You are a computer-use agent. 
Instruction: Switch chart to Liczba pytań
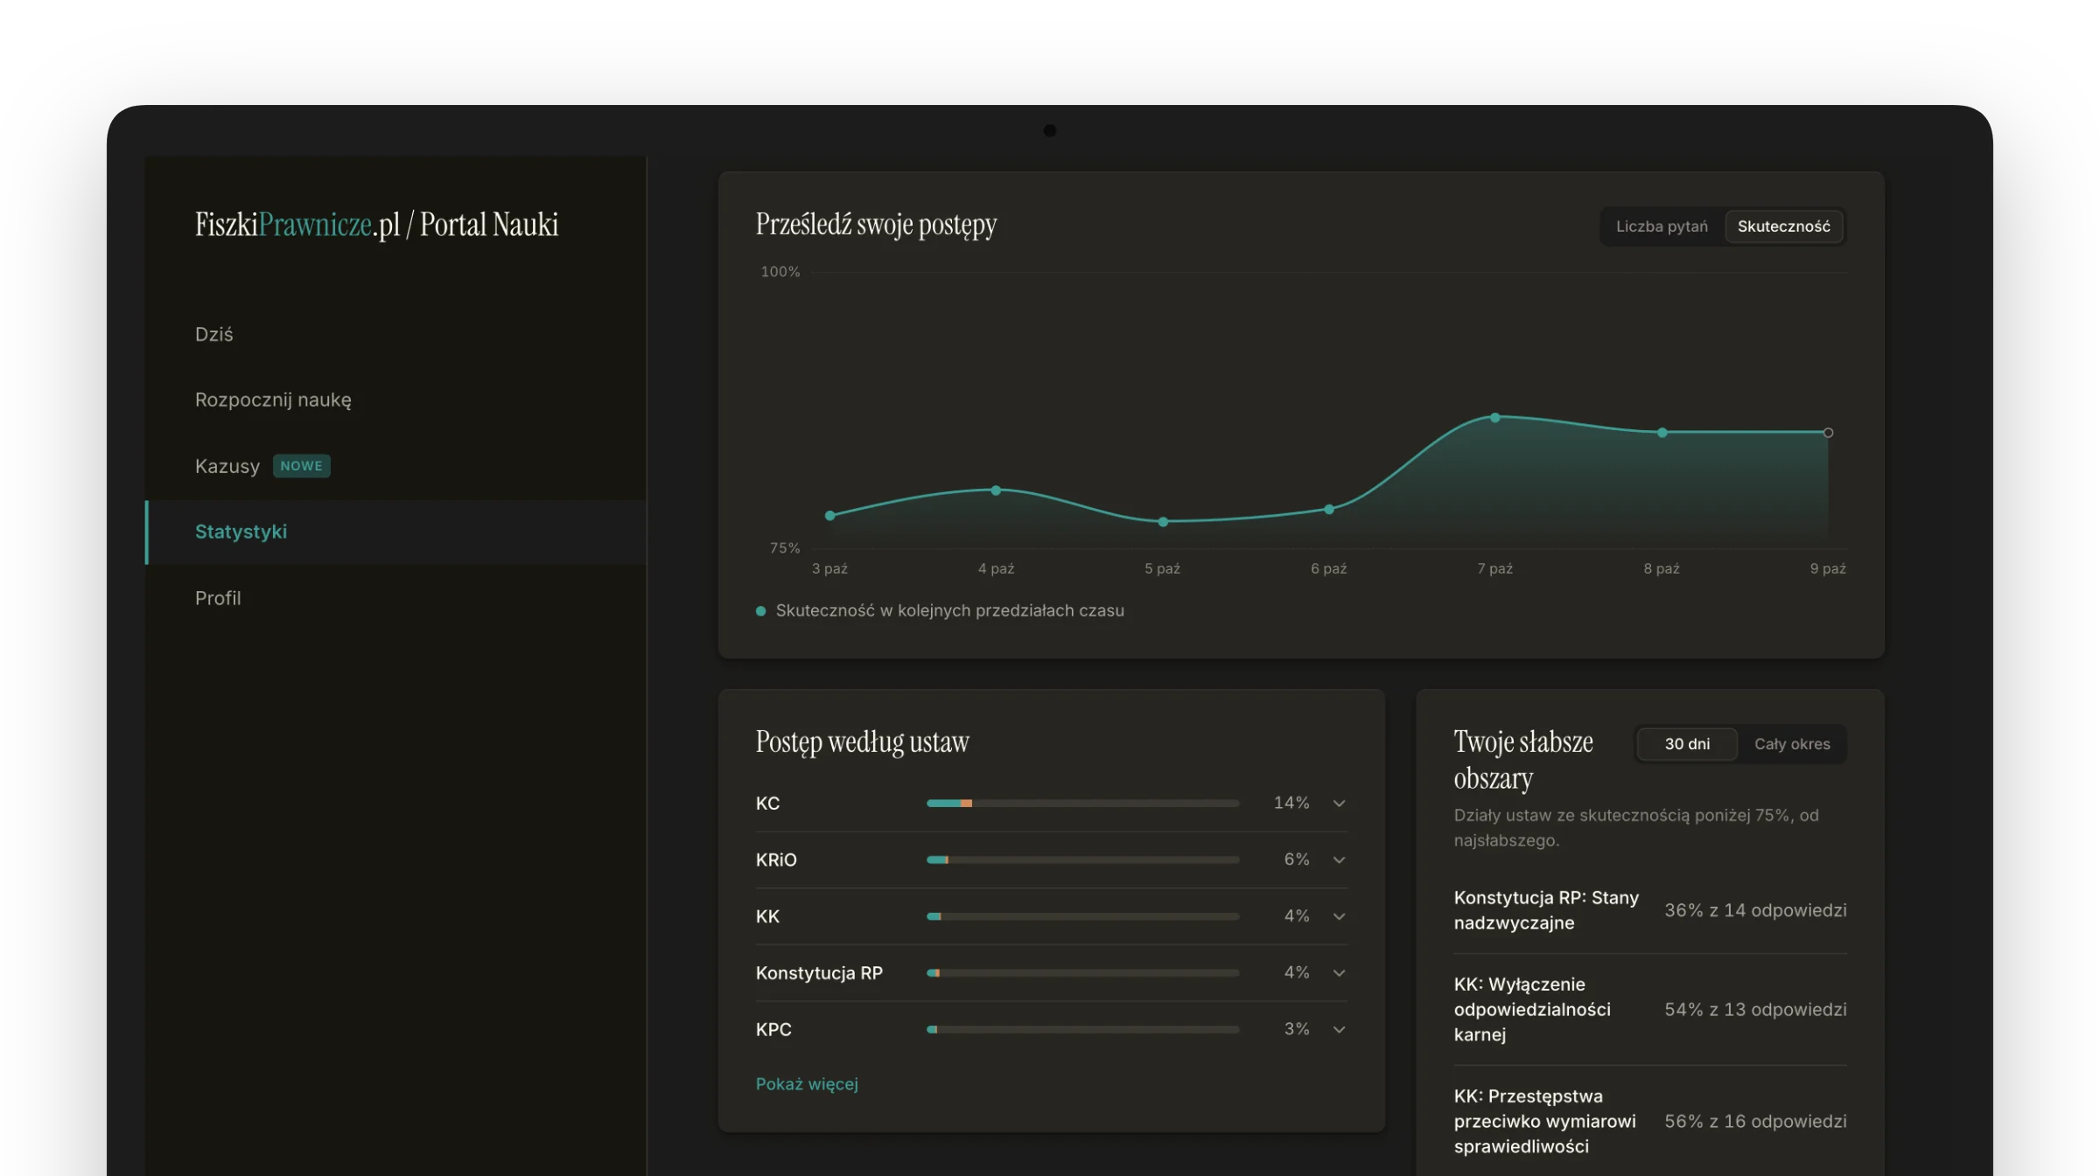click(1662, 226)
